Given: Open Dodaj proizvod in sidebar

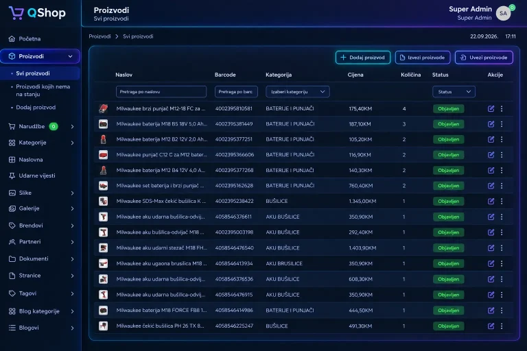Looking at the screenshot, I should tap(36, 108).
